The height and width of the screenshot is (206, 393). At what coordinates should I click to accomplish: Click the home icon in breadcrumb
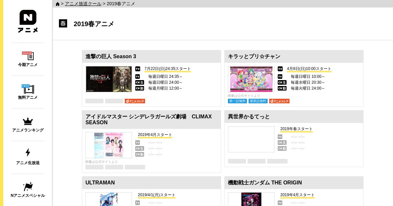tap(58, 4)
